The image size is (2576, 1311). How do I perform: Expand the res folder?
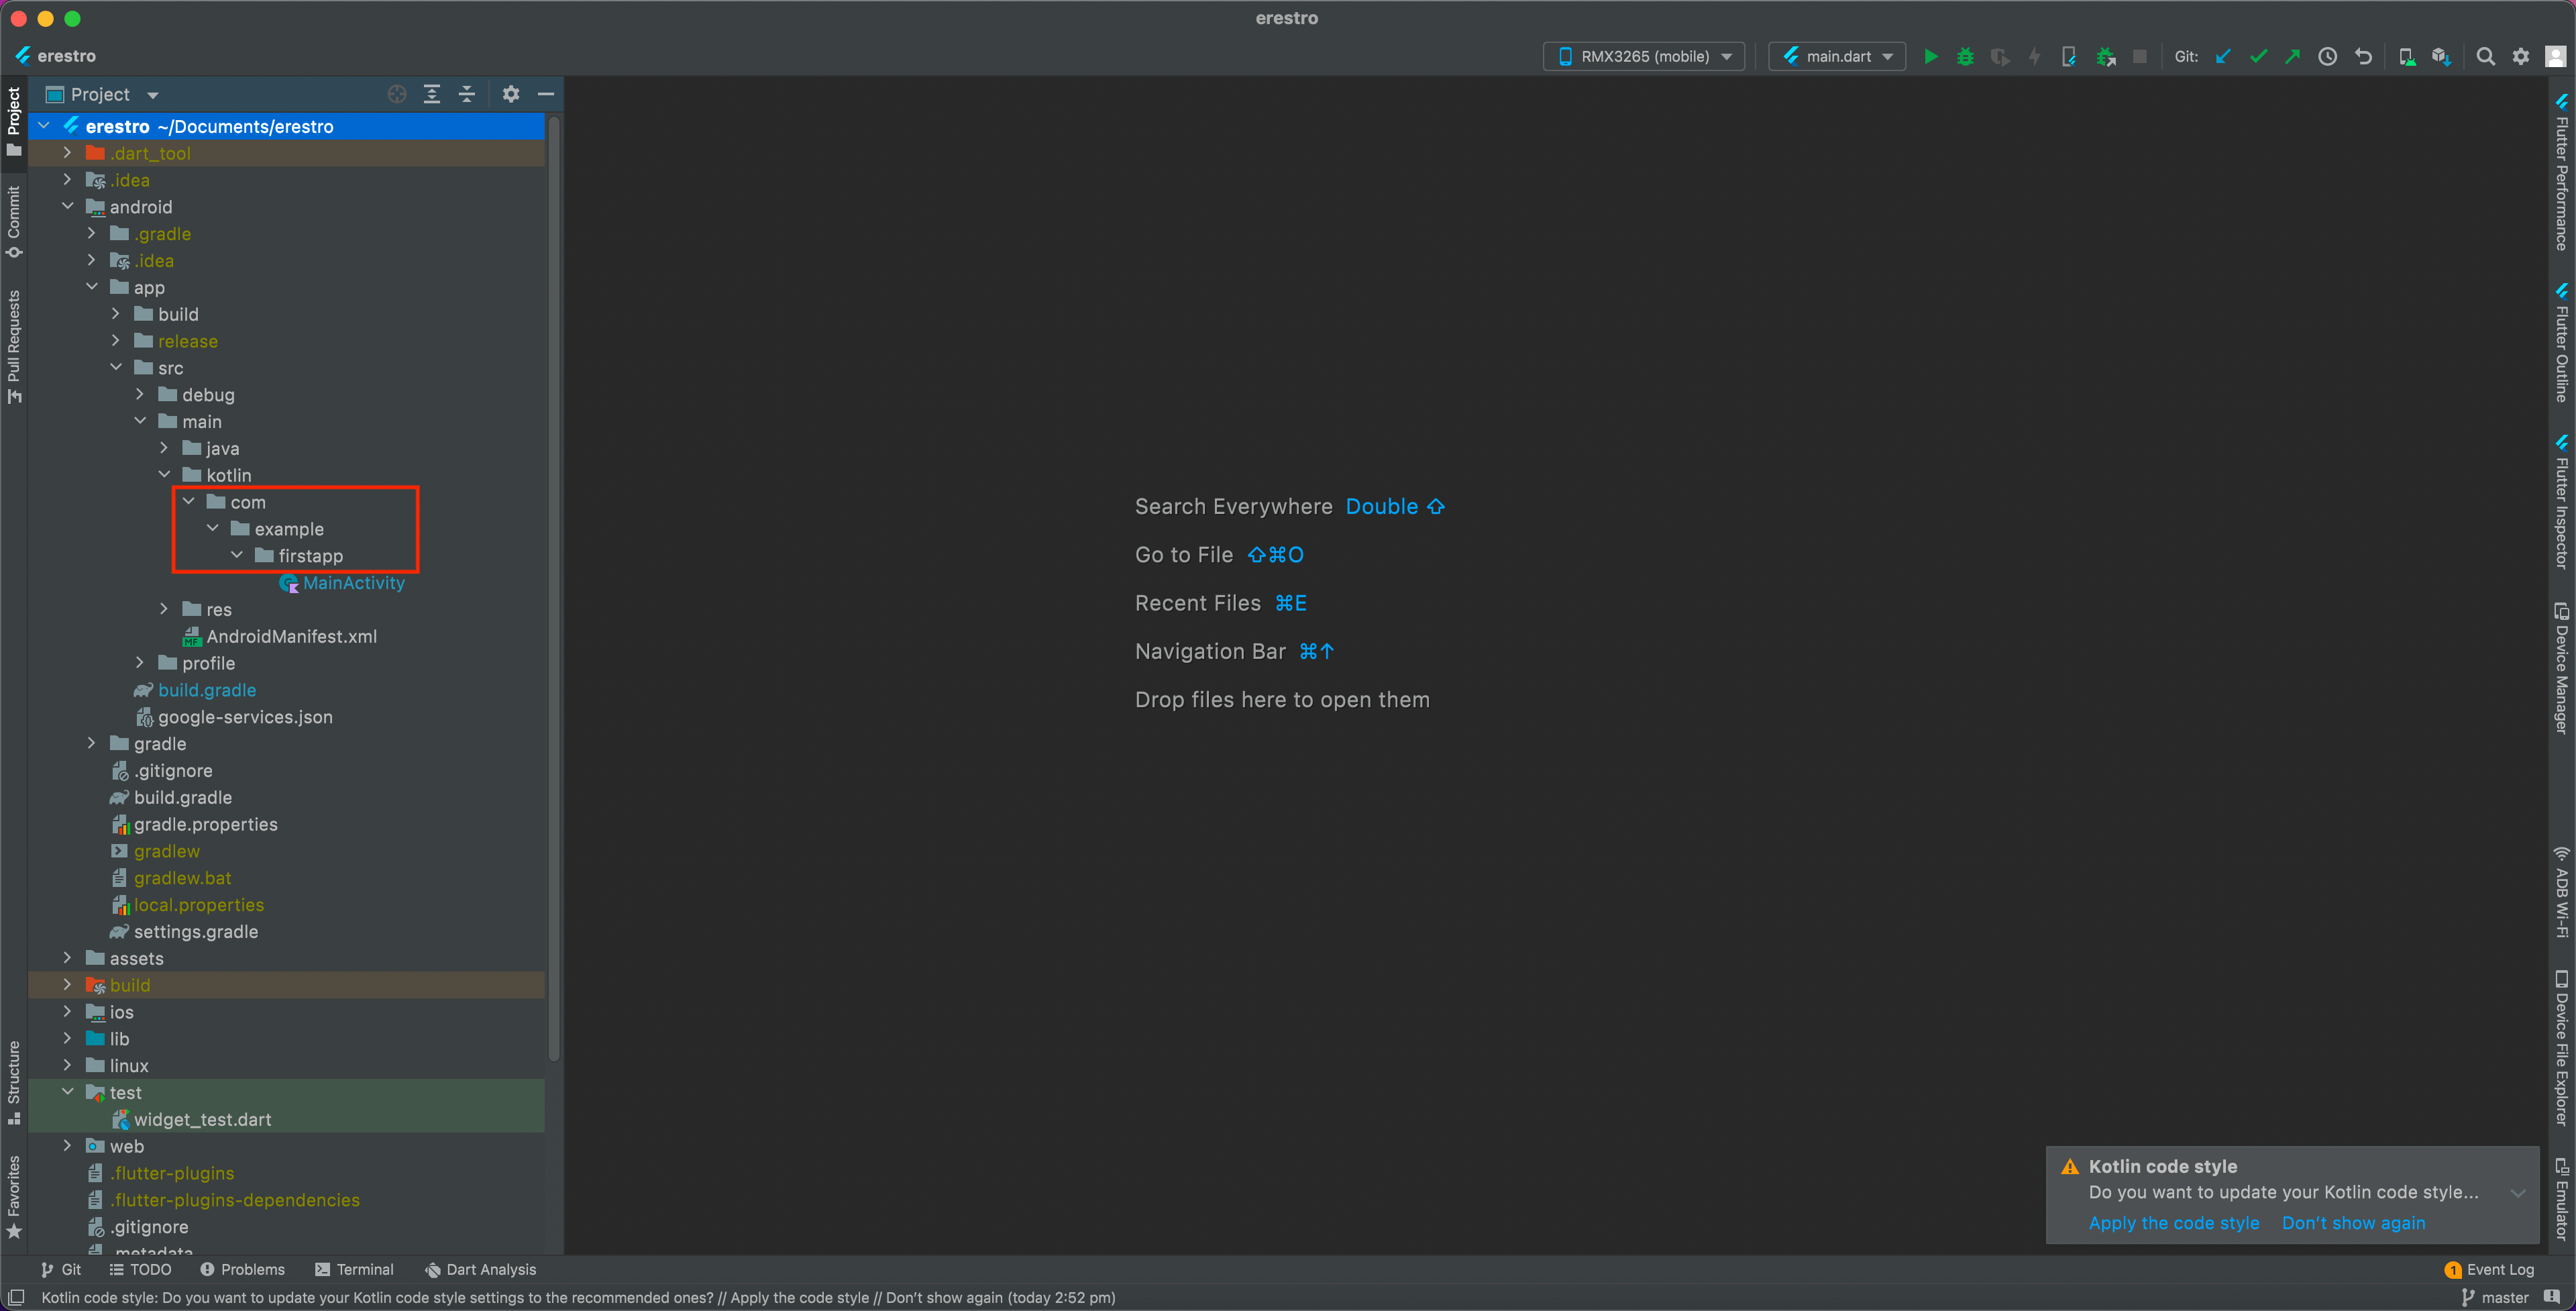(165, 609)
